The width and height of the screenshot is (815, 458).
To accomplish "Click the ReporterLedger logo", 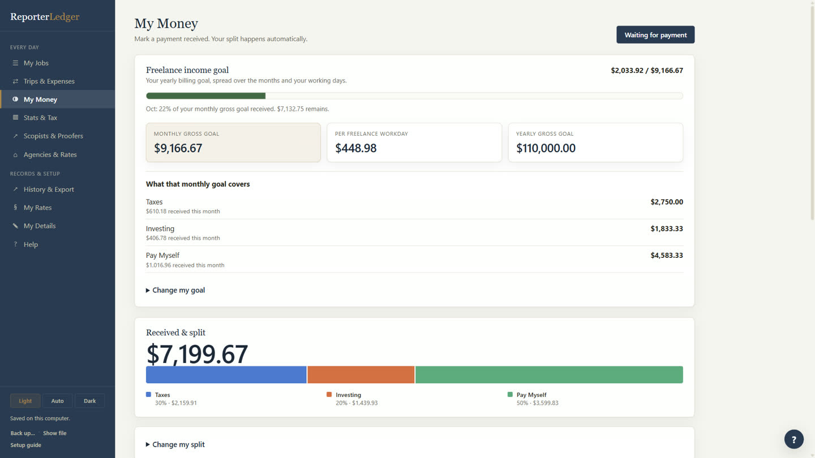I will 45,17.
